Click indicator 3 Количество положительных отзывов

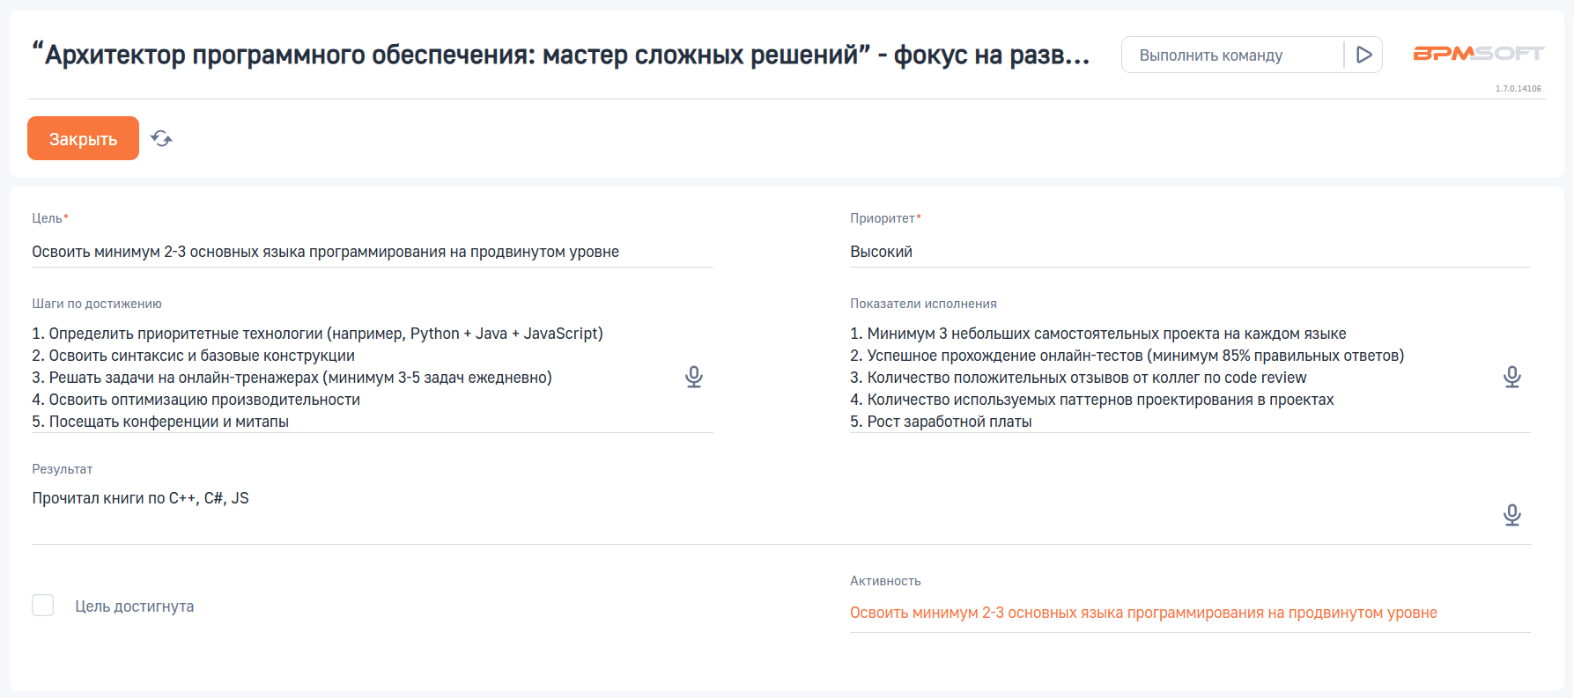click(x=1079, y=378)
